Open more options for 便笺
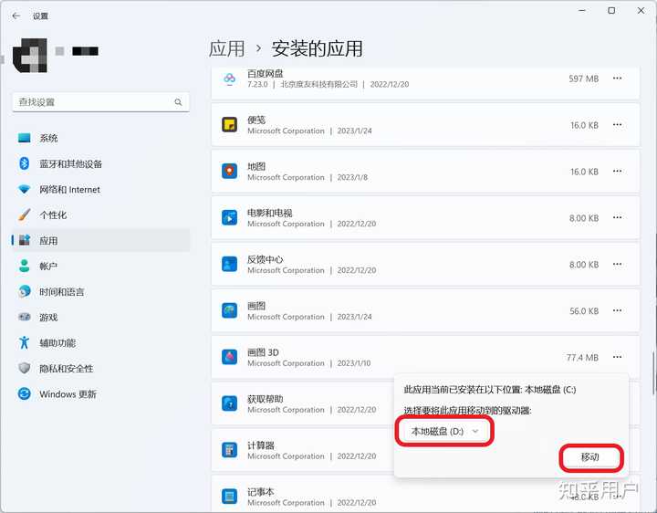The height and width of the screenshot is (513, 657). (x=617, y=125)
